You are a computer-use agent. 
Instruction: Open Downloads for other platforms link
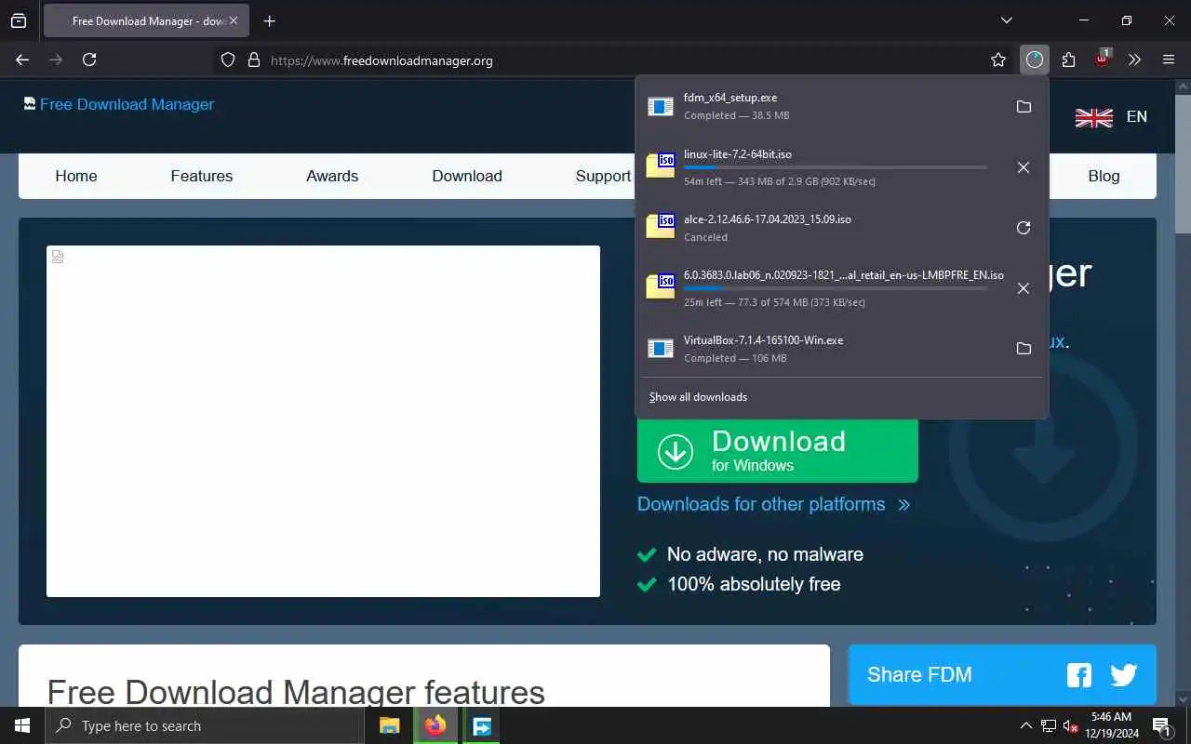tap(773, 504)
